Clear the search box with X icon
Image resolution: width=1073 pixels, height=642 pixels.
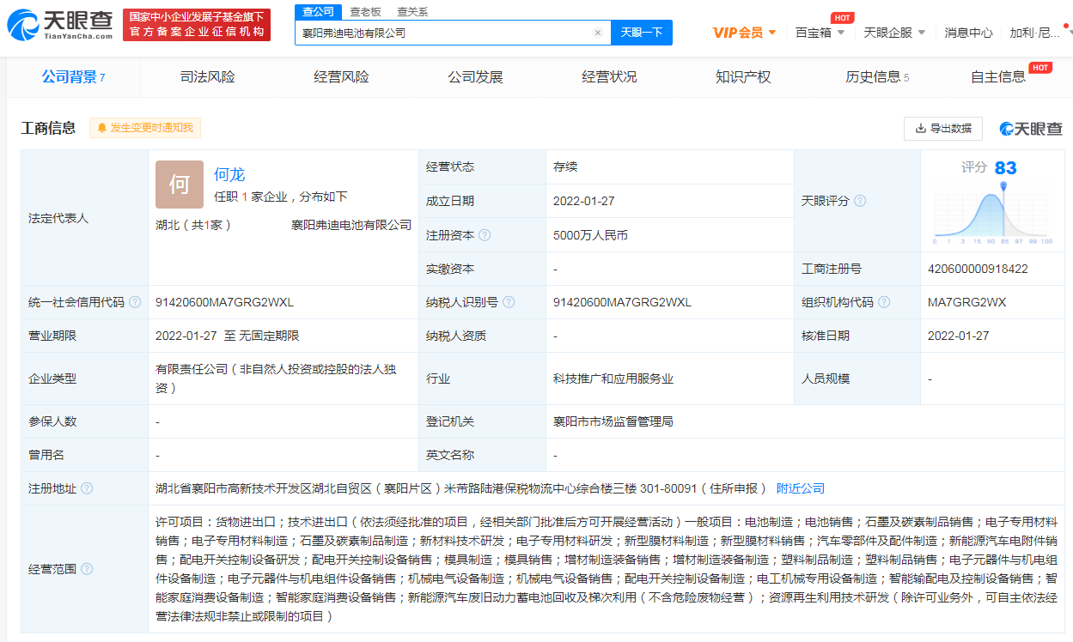pyautogui.click(x=598, y=33)
